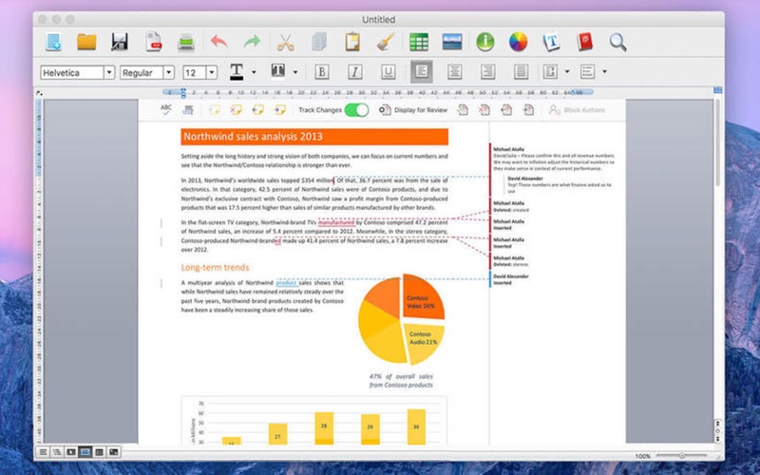Open a file using the yellow folder icon
Viewport: 760px width, 475px height.
click(x=86, y=42)
